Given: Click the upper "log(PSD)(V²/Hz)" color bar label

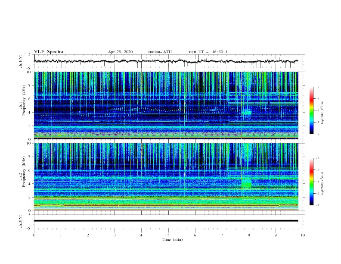Looking at the screenshot, I should pyautogui.click(x=322, y=113).
